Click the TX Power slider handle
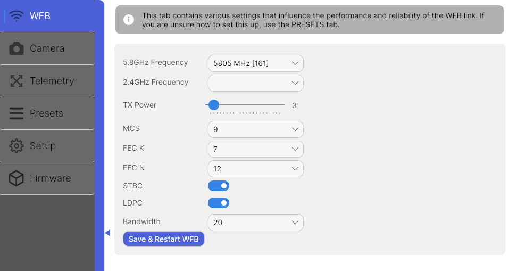Image resolution: width=509 pixels, height=271 pixels. [x=214, y=105]
